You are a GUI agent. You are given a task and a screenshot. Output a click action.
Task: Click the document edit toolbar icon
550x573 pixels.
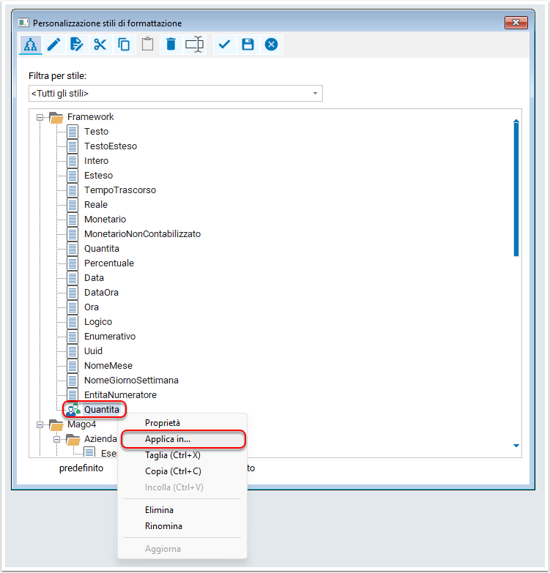pos(76,45)
